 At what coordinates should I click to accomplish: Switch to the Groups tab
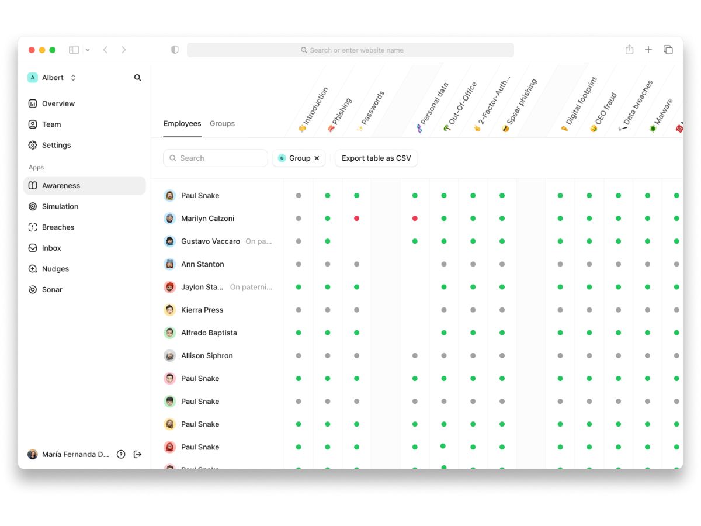click(222, 123)
